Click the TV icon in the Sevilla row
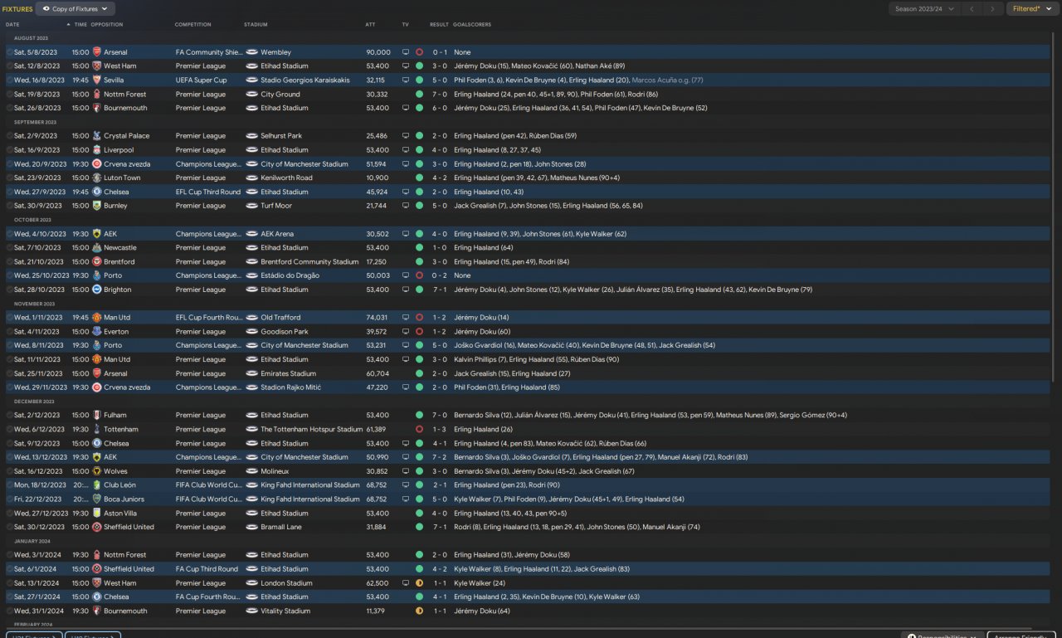1062x638 pixels. click(406, 80)
